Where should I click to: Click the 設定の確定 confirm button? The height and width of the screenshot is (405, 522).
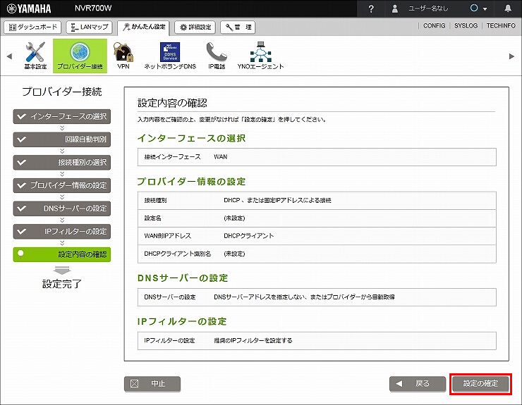click(480, 384)
